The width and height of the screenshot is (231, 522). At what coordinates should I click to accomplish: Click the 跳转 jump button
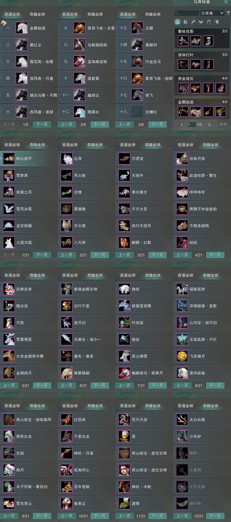[223, 124]
